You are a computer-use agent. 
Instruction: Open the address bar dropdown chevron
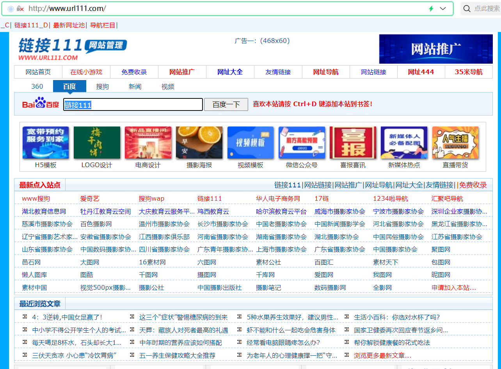tap(443, 9)
